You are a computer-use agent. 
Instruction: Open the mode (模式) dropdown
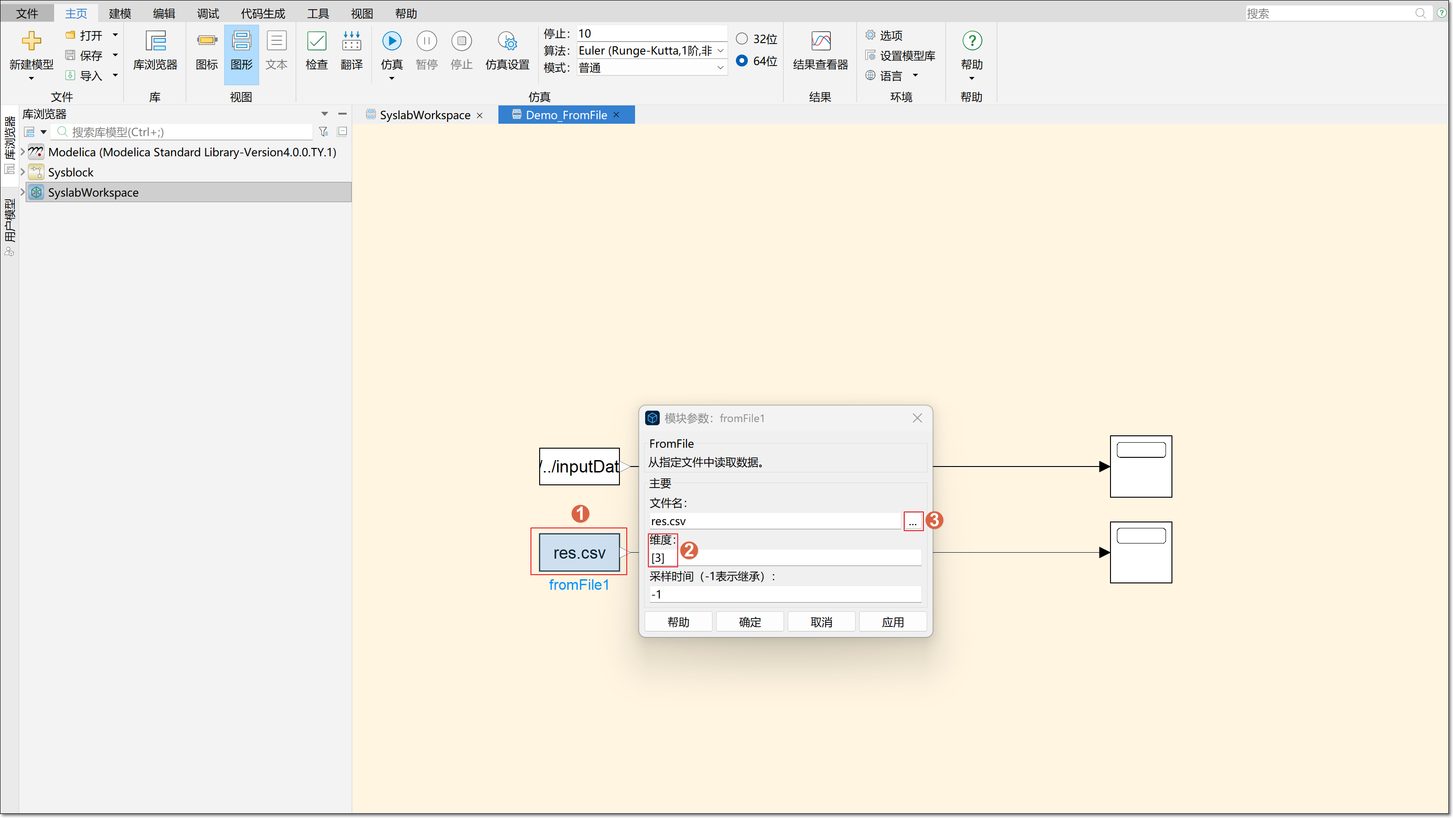tap(720, 68)
